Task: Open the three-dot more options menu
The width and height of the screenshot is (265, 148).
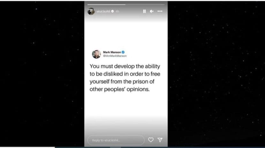Action: (160, 11)
